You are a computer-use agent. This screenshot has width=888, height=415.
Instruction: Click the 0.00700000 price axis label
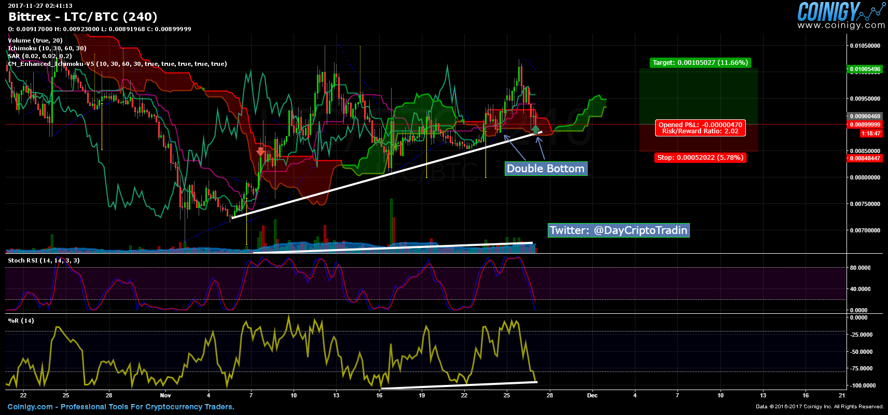coord(865,230)
